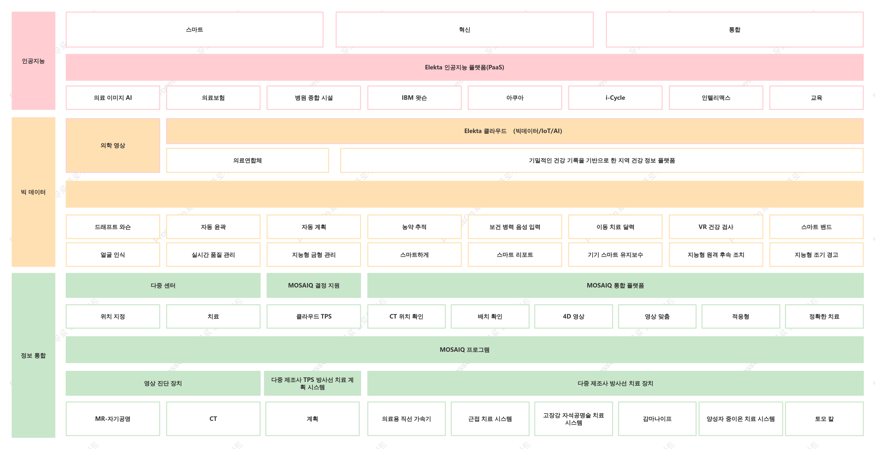Select the 위치 지정 box

113,317
